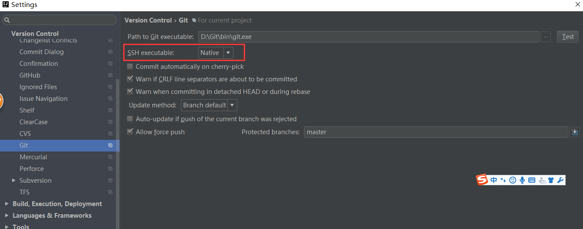Click the microphone voice input icon

[x=522, y=180]
